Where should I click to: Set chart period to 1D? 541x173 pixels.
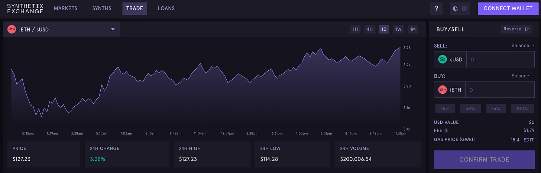point(384,29)
